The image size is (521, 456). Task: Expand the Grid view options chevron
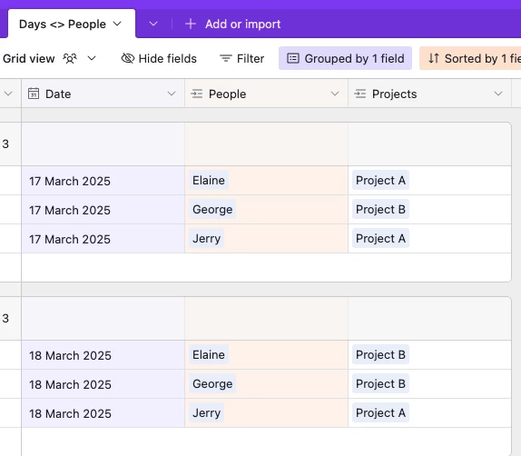(92, 58)
